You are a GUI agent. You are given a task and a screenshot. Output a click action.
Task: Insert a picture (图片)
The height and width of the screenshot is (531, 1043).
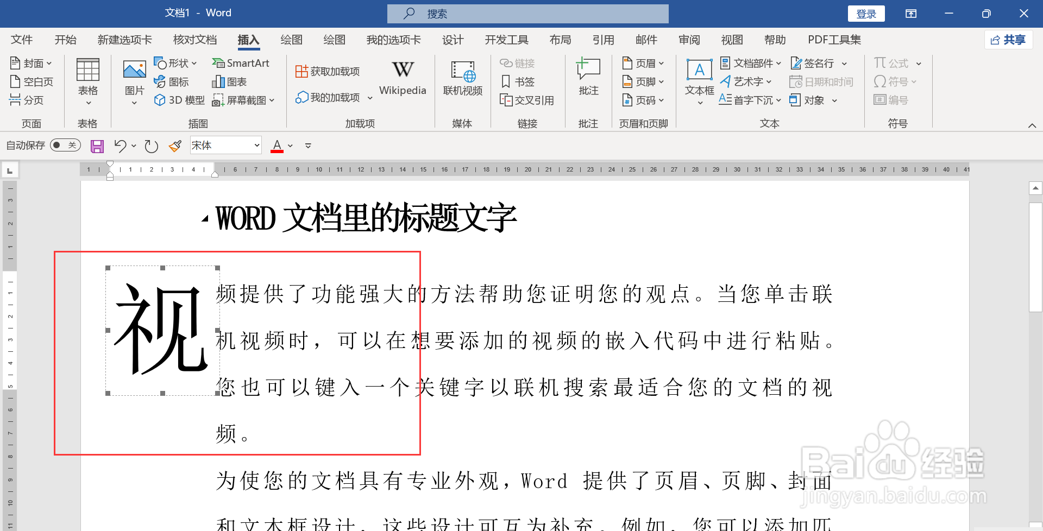click(x=134, y=82)
